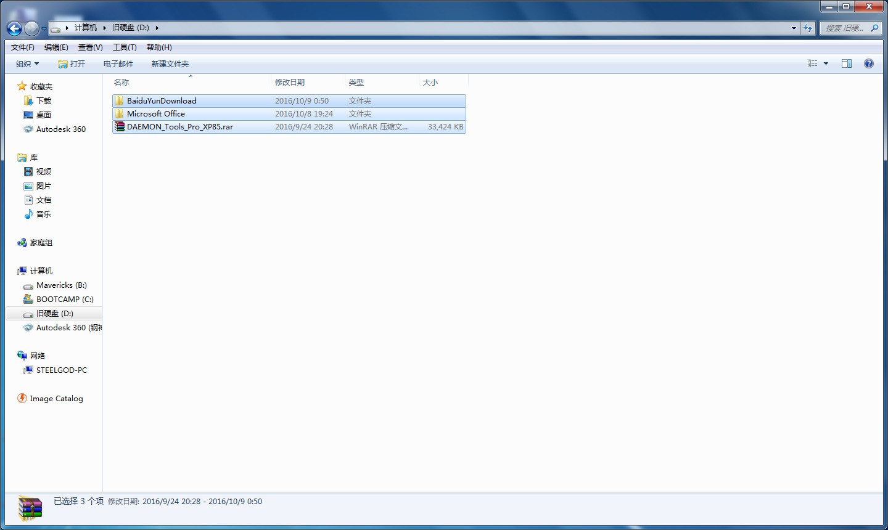The width and height of the screenshot is (888, 530).
Task: Change view with the view icon
Action: point(813,63)
